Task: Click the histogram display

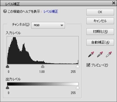Action: pyautogui.click(x=43, y=50)
